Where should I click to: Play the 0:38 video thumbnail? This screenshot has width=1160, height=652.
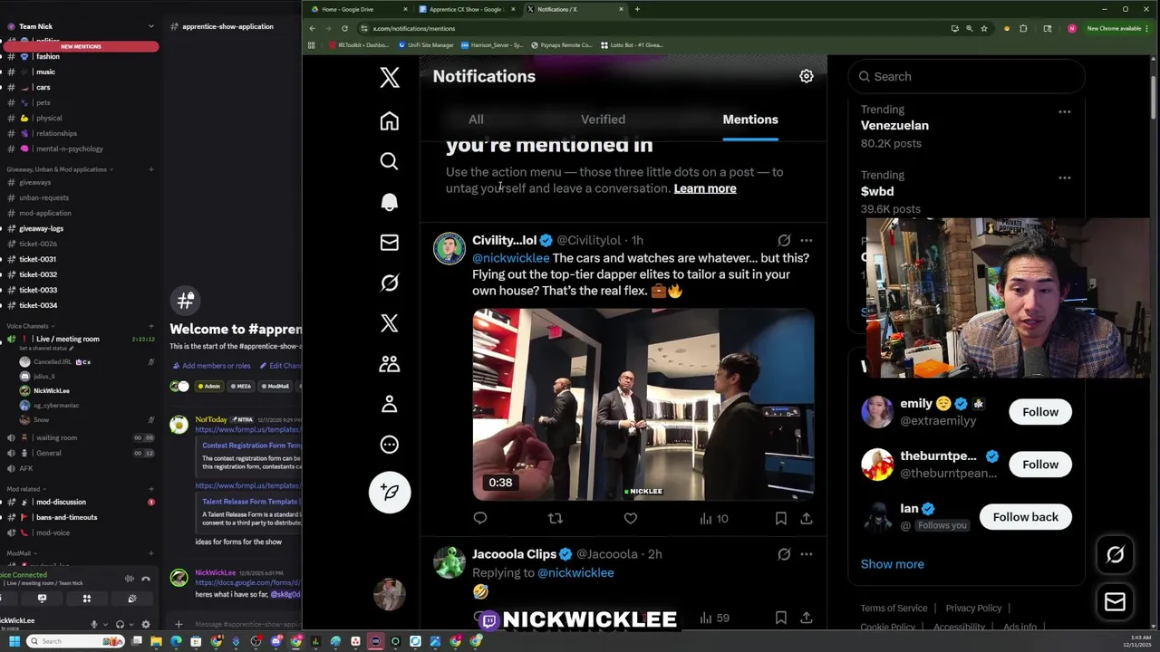coord(643,404)
